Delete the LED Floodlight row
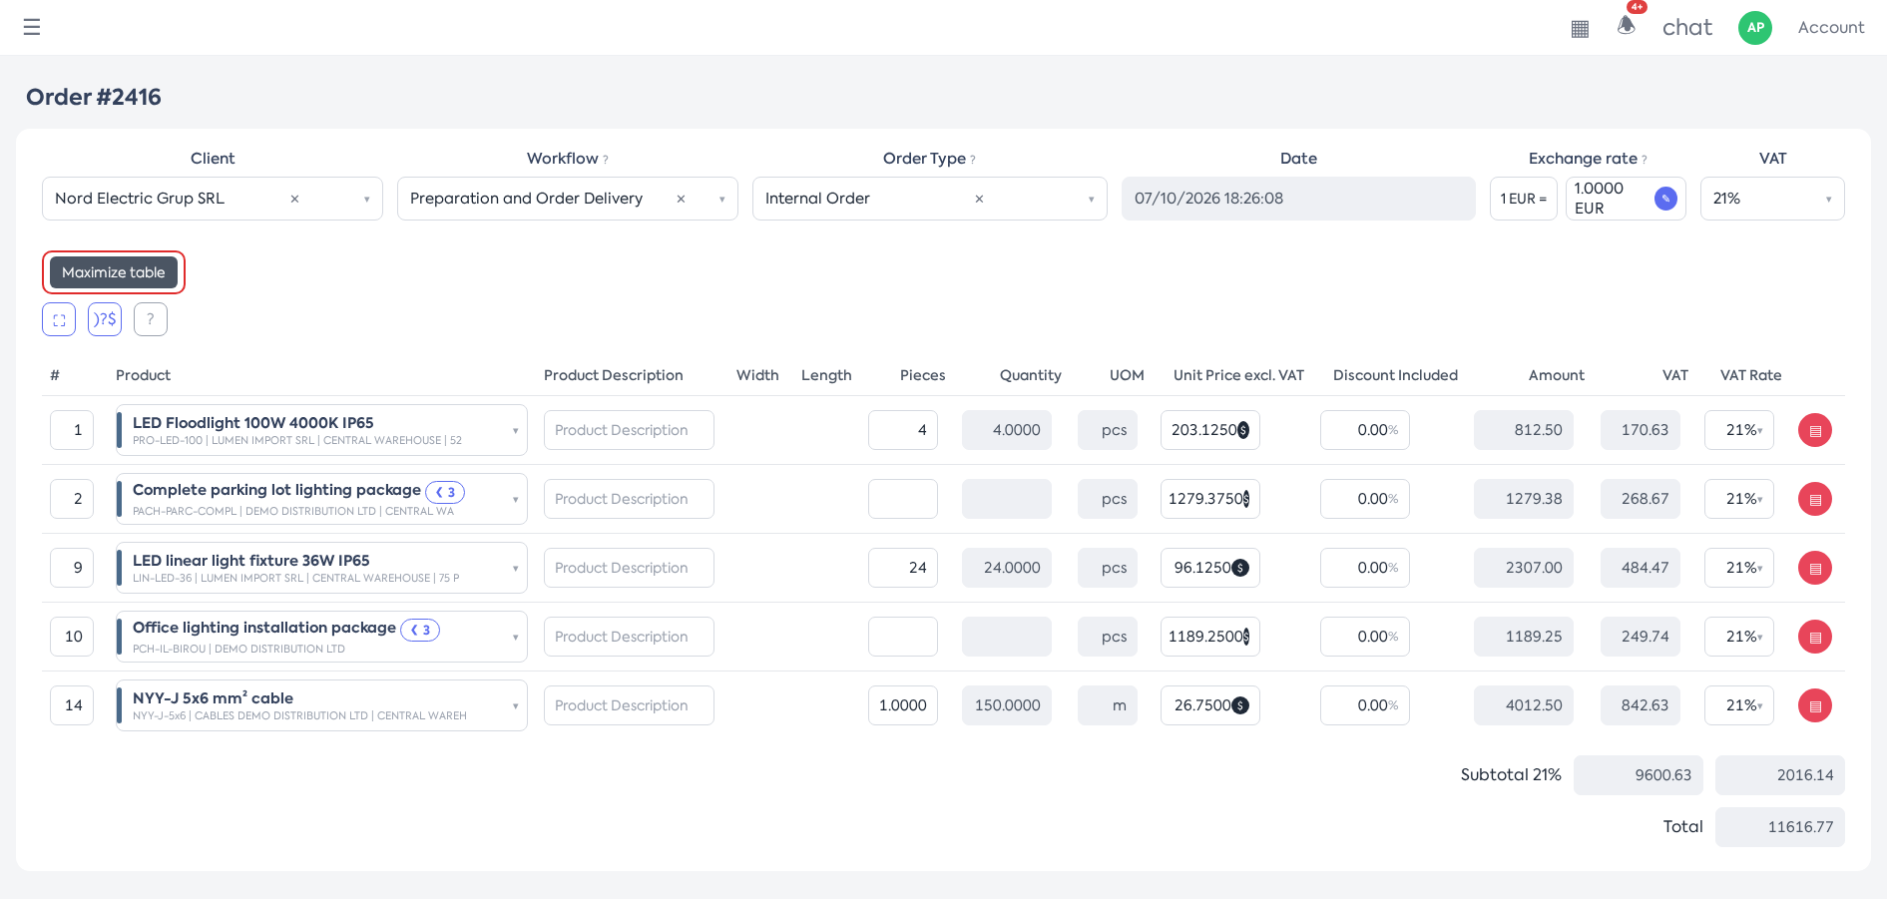The height and width of the screenshot is (899, 1887). point(1815,430)
